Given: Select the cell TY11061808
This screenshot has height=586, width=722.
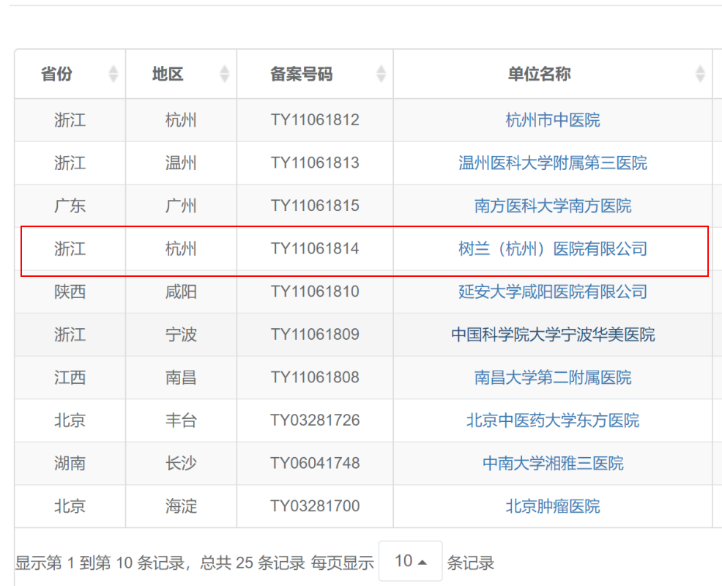Looking at the screenshot, I should (x=315, y=377).
